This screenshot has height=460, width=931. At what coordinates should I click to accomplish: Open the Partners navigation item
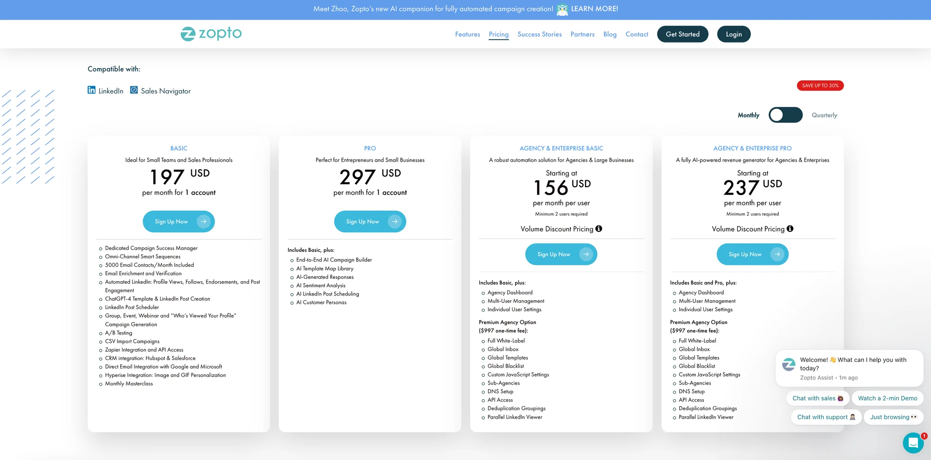[582, 34]
